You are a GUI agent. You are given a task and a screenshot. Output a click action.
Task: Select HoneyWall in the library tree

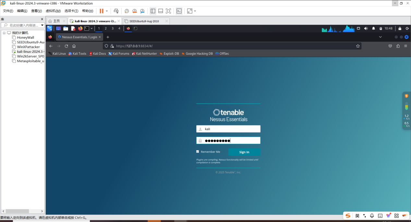tap(26, 38)
